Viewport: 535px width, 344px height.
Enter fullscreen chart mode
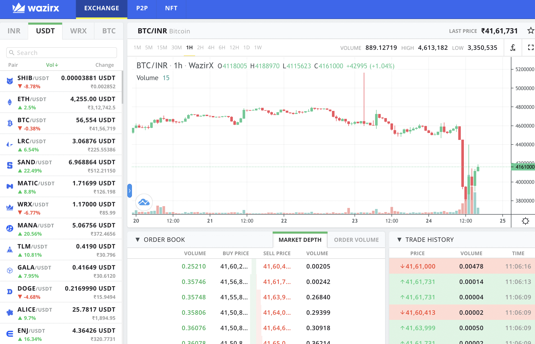(x=531, y=47)
